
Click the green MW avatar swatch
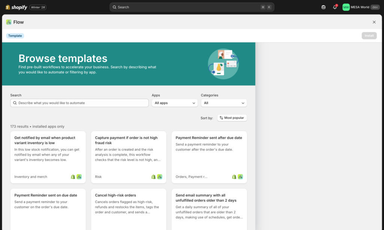coord(345,7)
